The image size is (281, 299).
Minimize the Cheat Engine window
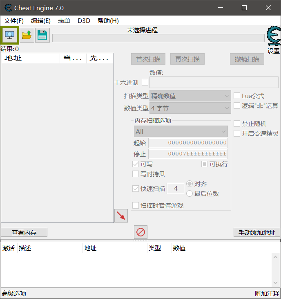[x=221, y=8]
